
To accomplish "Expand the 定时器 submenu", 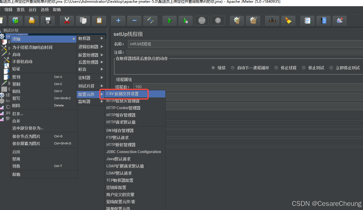I will point(91,78).
